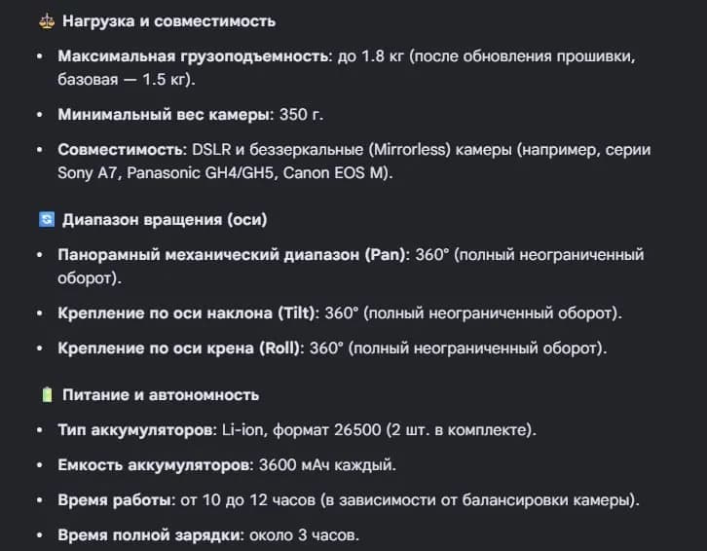Click the 'от 10 до 12 часов' text
The image size is (707, 551).
(247, 500)
